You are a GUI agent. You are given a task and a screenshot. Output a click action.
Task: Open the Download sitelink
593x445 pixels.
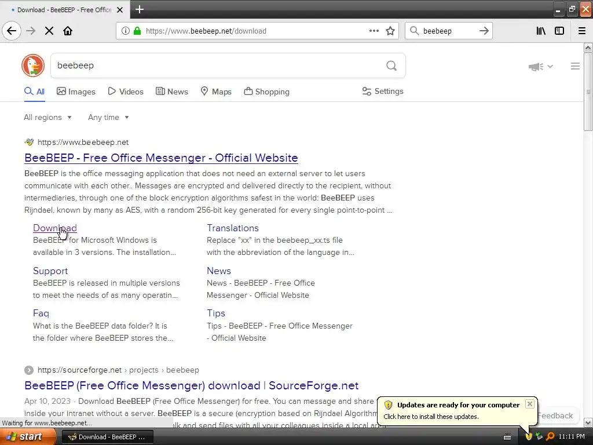55,228
